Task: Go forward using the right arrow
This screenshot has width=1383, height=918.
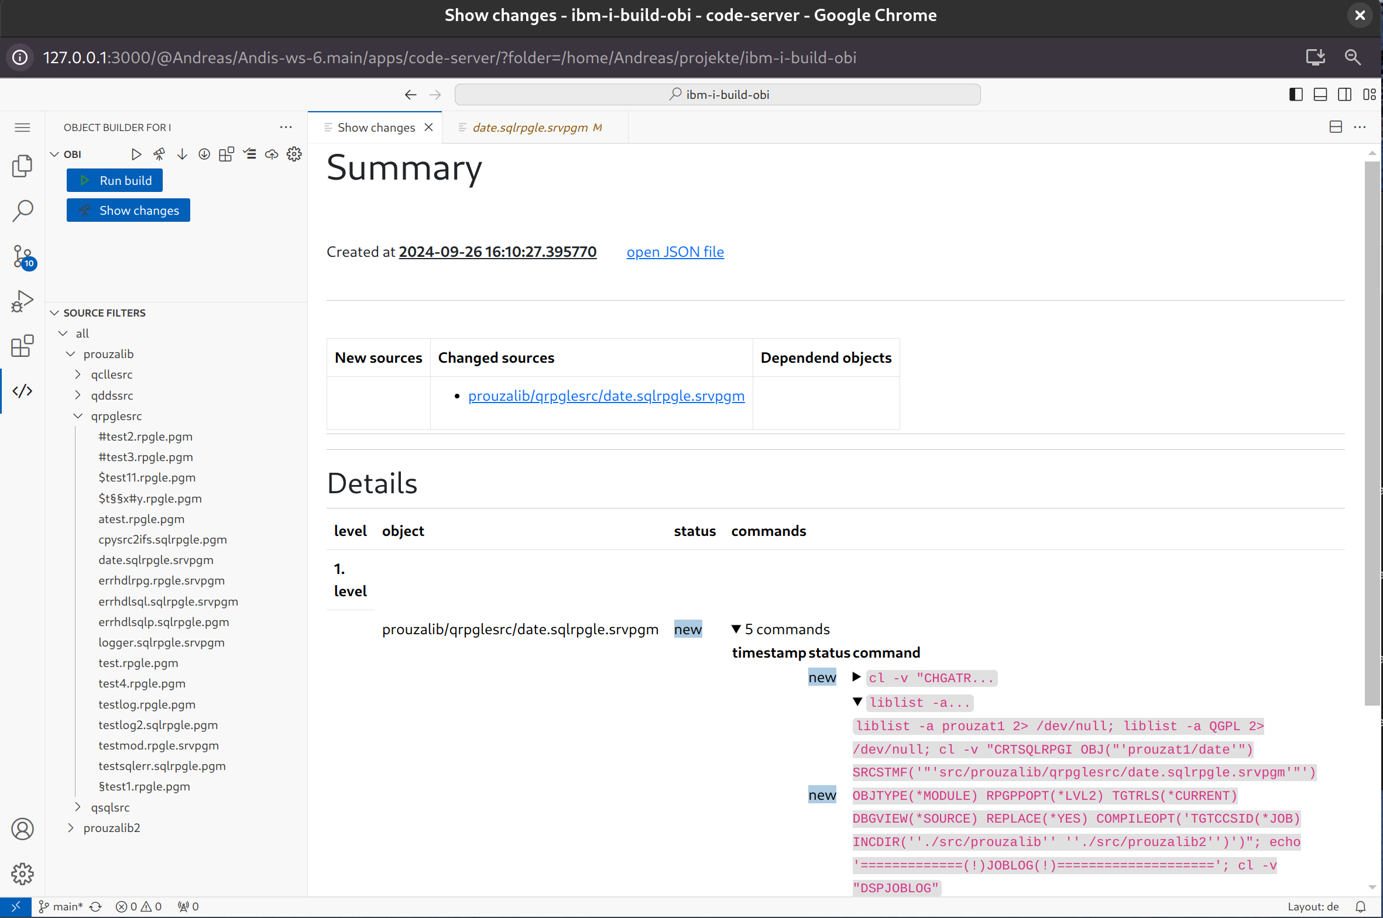Action: coord(435,95)
